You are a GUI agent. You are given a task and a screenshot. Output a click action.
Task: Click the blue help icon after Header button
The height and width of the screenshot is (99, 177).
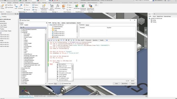(x=107, y=40)
